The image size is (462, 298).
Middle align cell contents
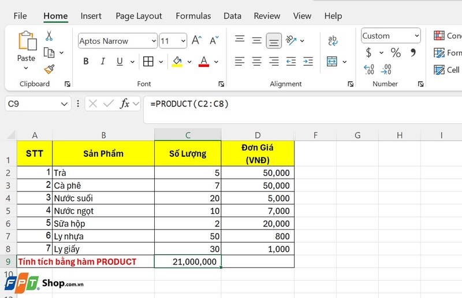(256, 40)
